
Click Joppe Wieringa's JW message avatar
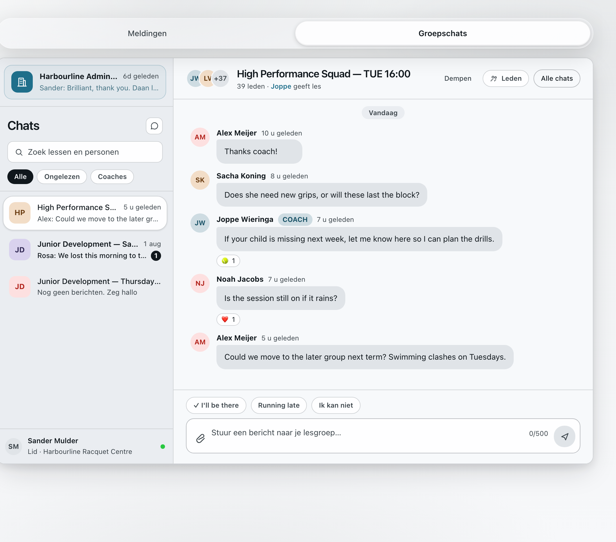200,223
